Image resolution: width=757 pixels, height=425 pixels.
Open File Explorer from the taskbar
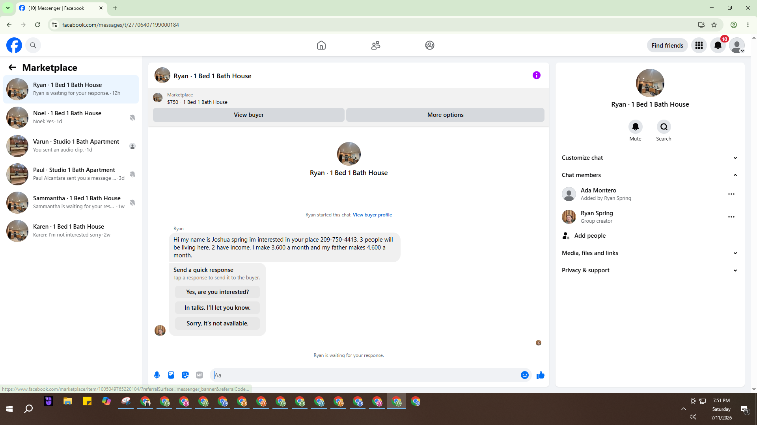tap(68, 401)
